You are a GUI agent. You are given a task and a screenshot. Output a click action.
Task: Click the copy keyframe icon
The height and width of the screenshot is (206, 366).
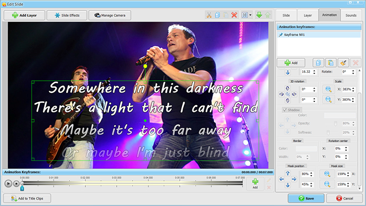point(318,63)
